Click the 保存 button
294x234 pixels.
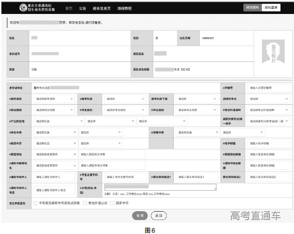point(140,215)
